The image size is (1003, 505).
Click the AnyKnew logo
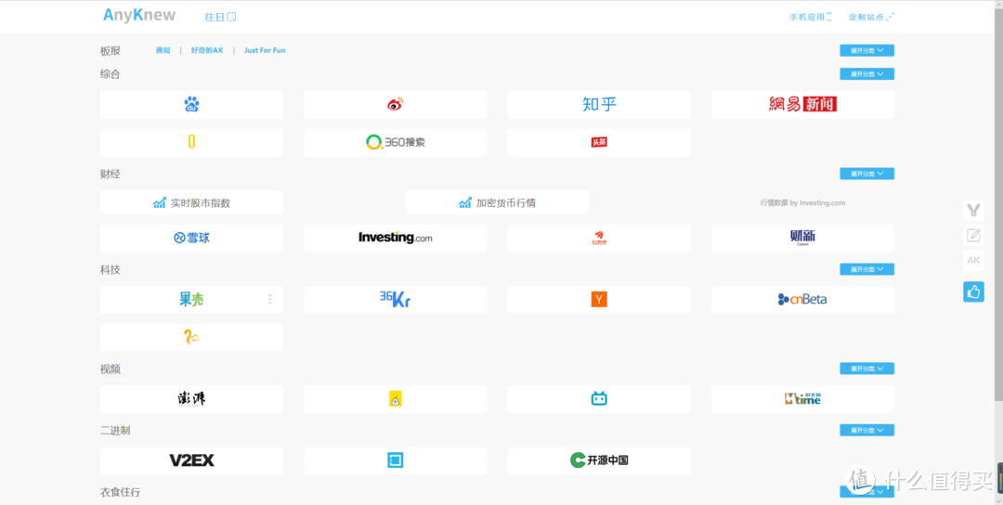tap(139, 16)
